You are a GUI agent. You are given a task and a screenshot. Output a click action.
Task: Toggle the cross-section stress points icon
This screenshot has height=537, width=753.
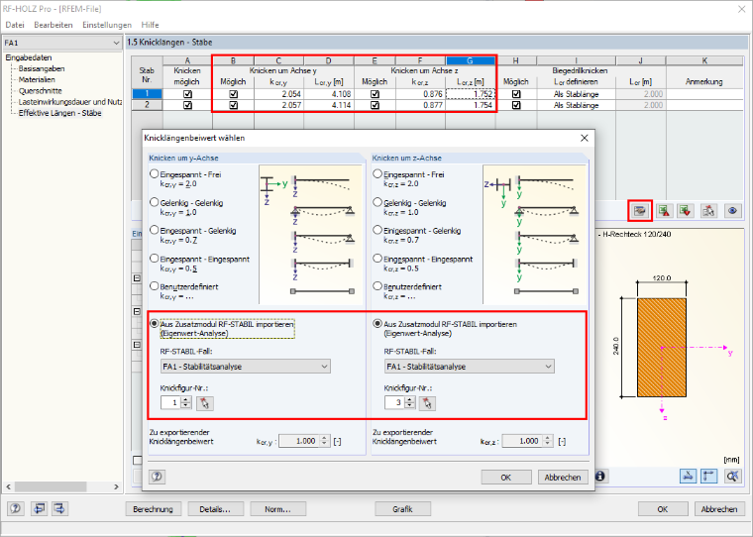tap(689, 476)
